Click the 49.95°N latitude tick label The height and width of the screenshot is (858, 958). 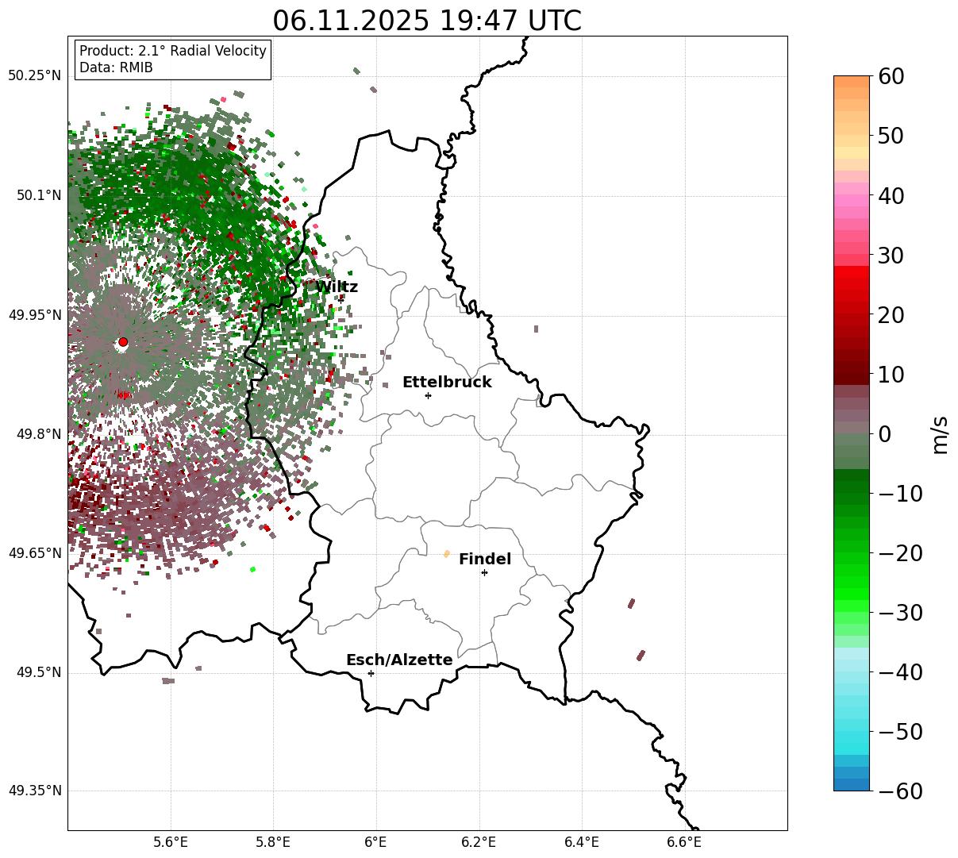[34, 315]
